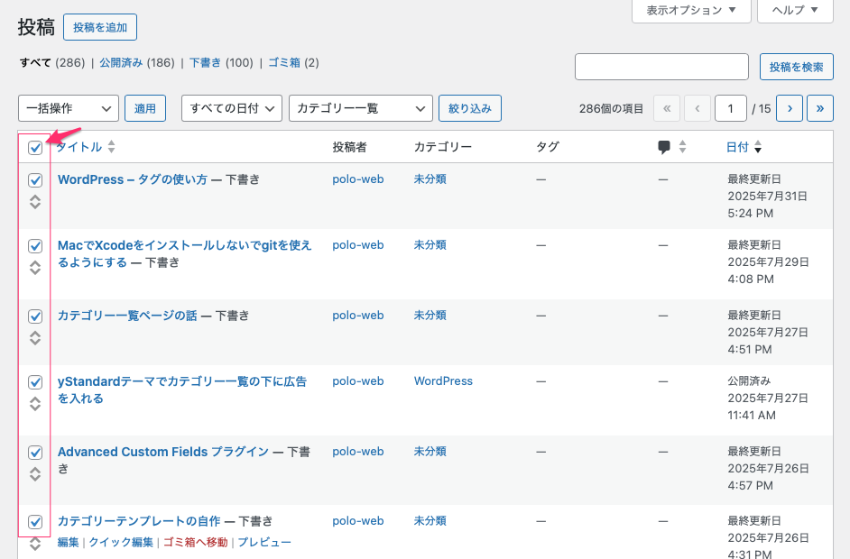Click the 公開済み status in yStandard row
Viewport: 850px width, 559px height.
click(x=749, y=380)
